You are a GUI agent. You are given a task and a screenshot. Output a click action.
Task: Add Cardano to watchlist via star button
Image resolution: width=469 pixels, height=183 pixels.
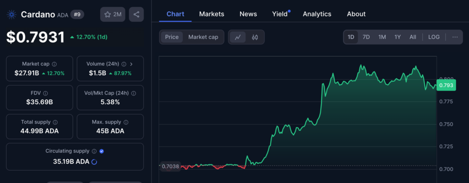[x=113, y=15]
